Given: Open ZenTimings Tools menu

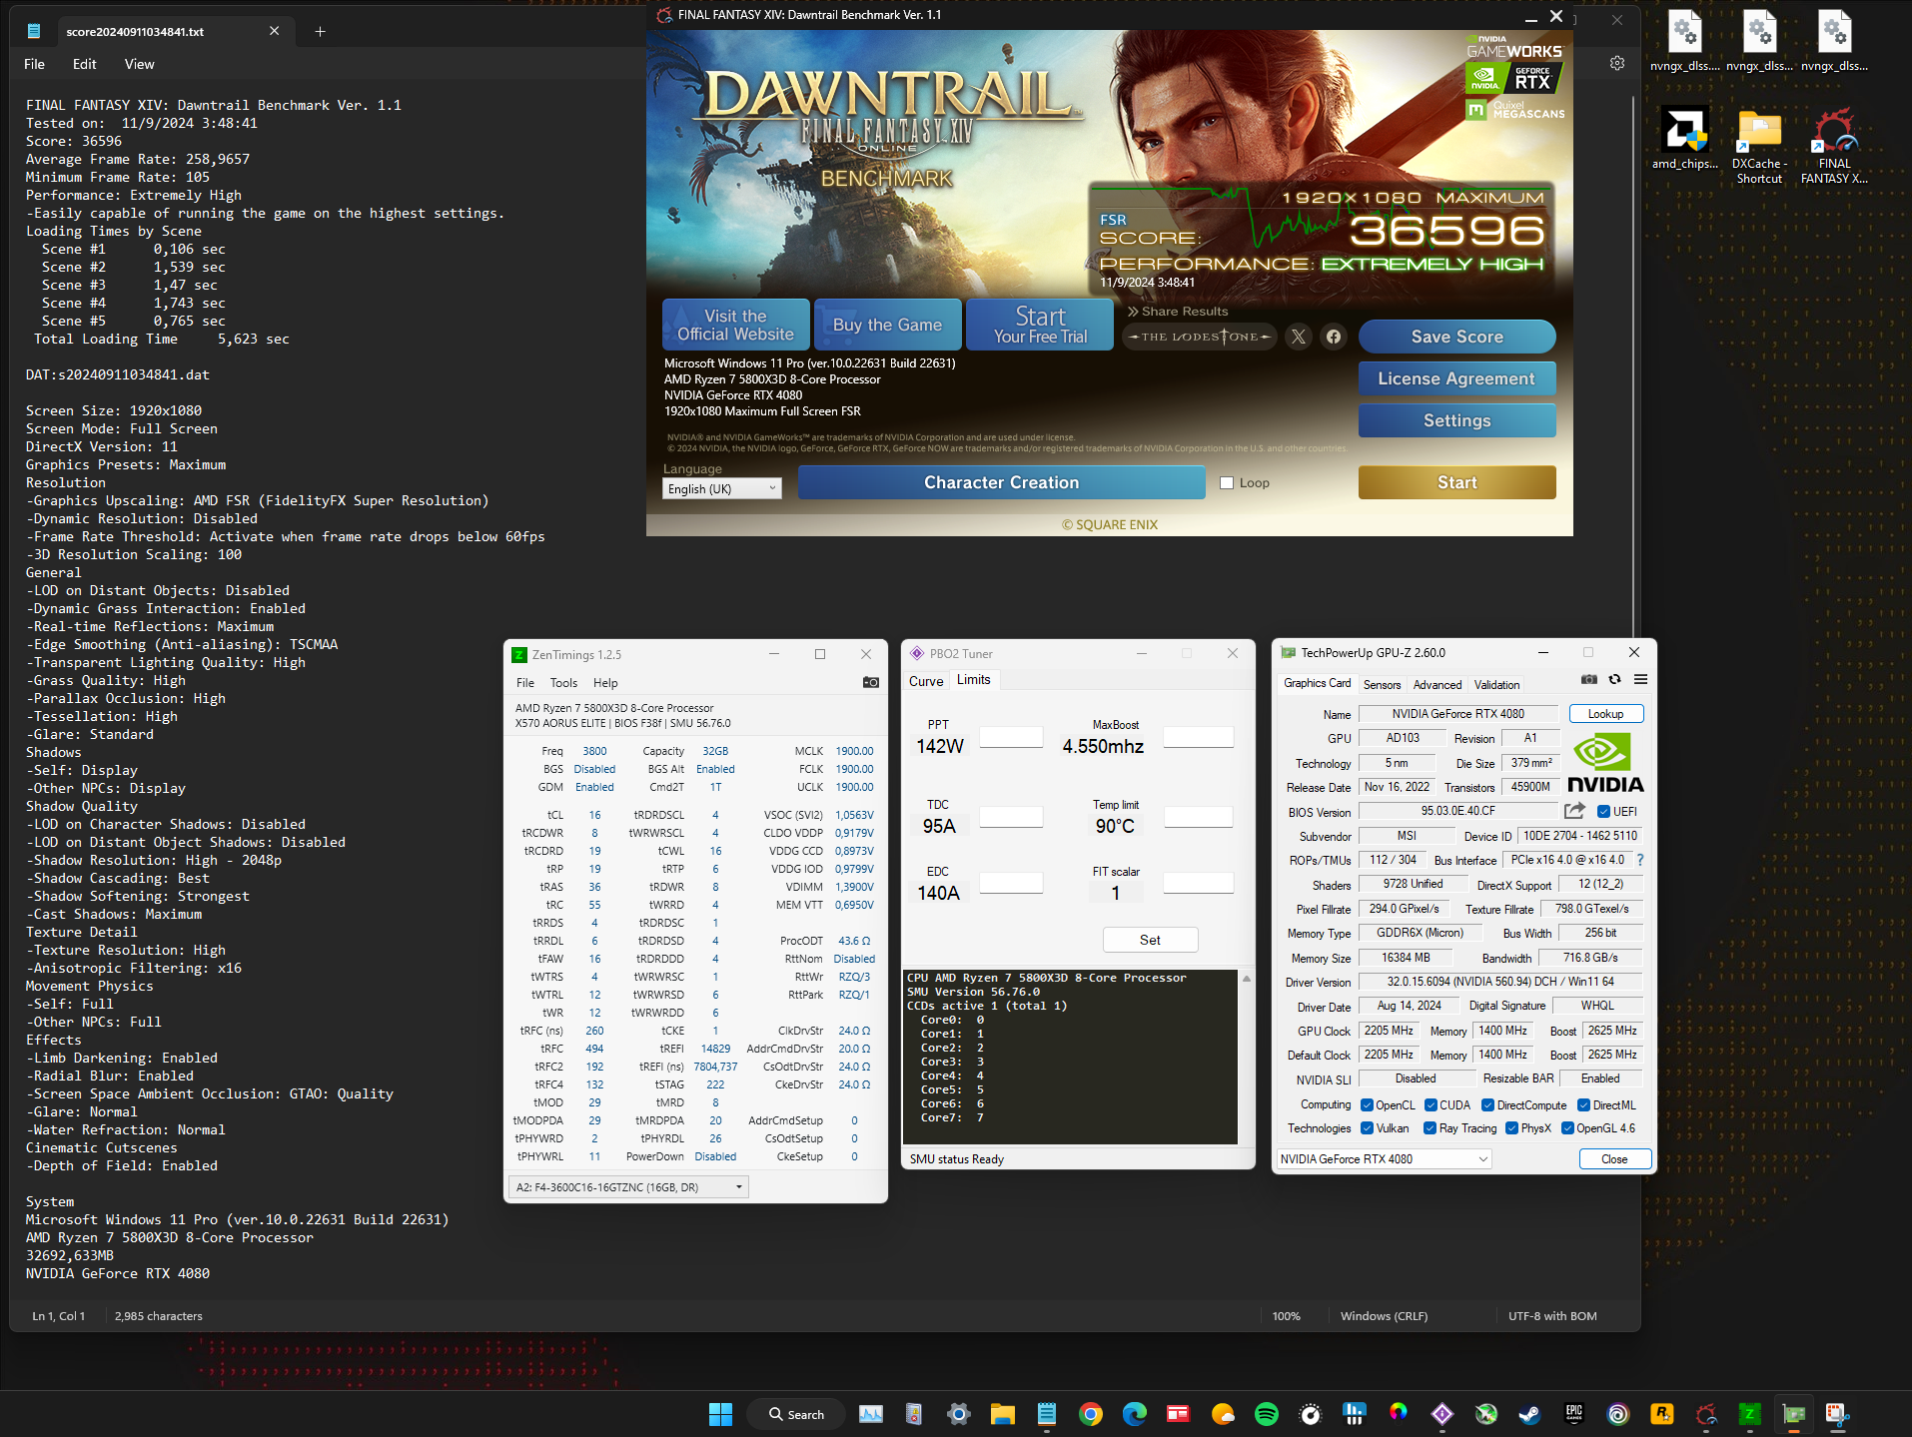Looking at the screenshot, I should [x=563, y=683].
